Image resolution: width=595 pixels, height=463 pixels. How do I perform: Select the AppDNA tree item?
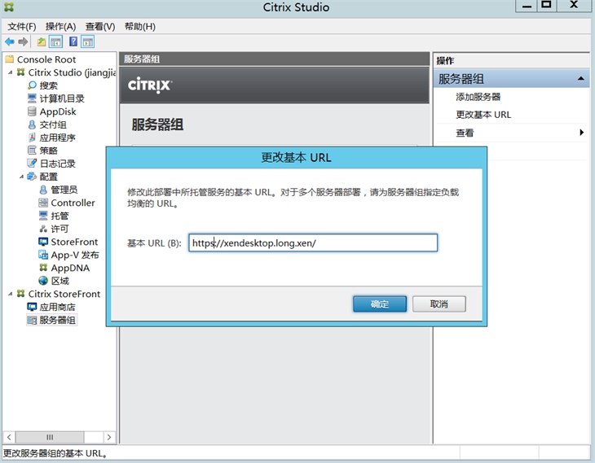tap(71, 268)
